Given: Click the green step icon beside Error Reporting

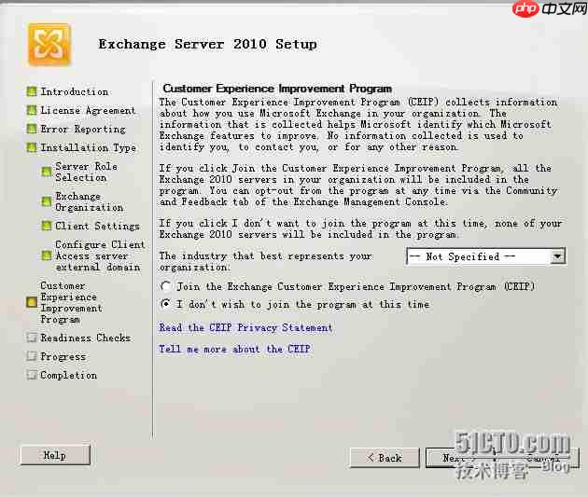Looking at the screenshot, I should tap(32, 129).
